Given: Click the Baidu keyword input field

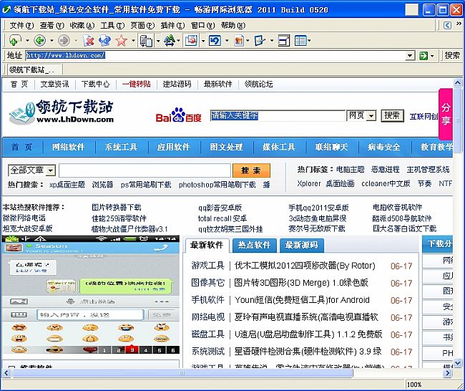Looking at the screenshot, I should click(x=278, y=115).
